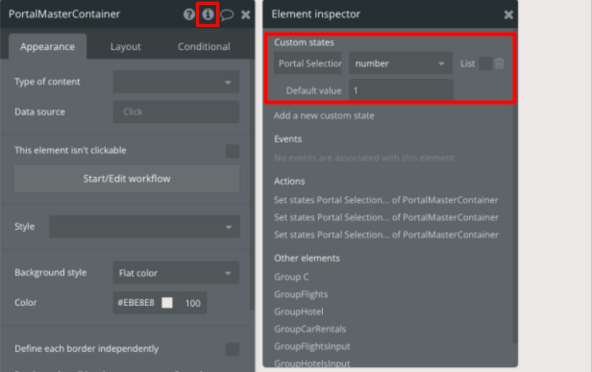This screenshot has height=372, width=592.
Task: Open the state type dropdown showing 'number'
Action: tap(400, 63)
